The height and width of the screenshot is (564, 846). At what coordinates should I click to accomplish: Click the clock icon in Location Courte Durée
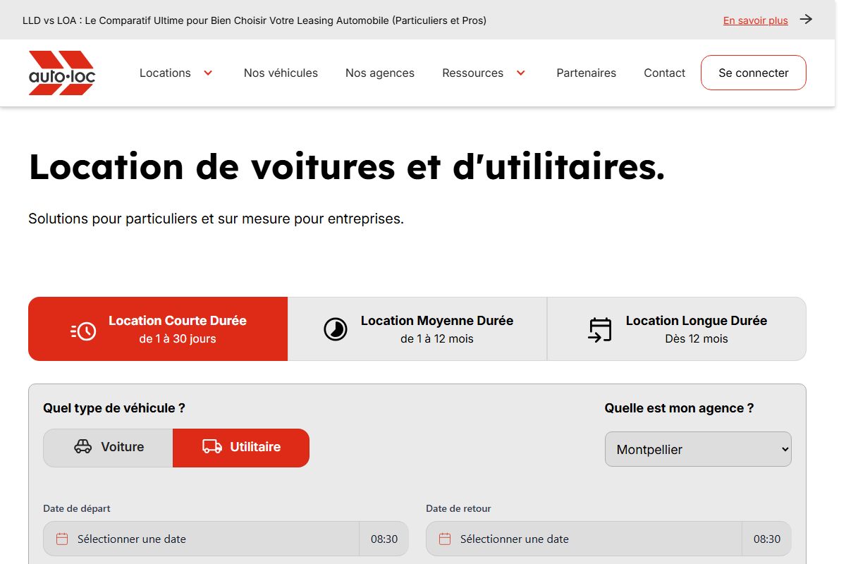point(83,330)
